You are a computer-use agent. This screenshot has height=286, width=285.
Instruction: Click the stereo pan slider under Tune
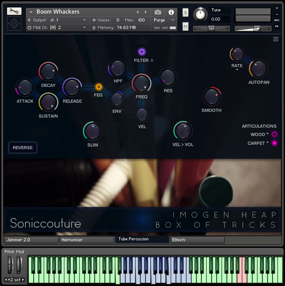211,29
